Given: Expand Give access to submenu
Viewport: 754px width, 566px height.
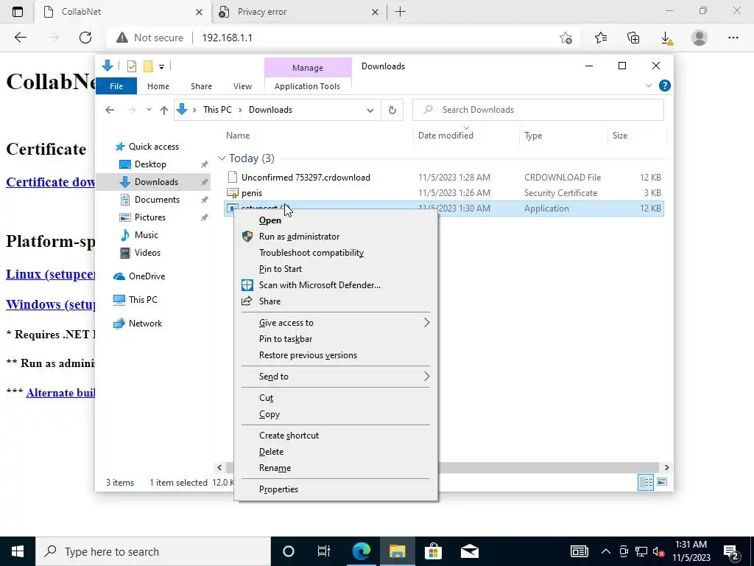Looking at the screenshot, I should pos(336,323).
